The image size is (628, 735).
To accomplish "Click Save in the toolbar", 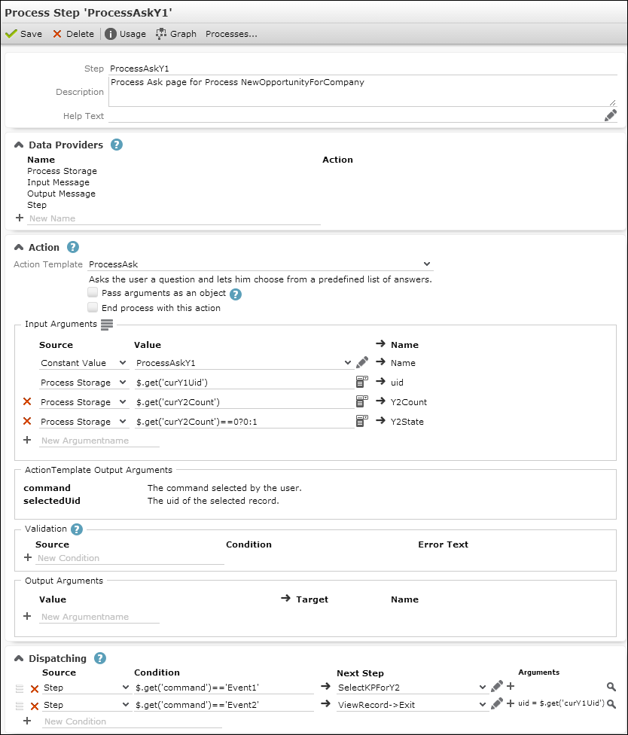I will (x=24, y=34).
